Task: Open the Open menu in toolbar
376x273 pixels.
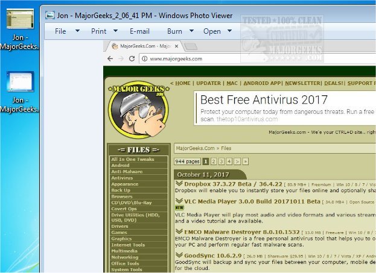Action: point(212,31)
